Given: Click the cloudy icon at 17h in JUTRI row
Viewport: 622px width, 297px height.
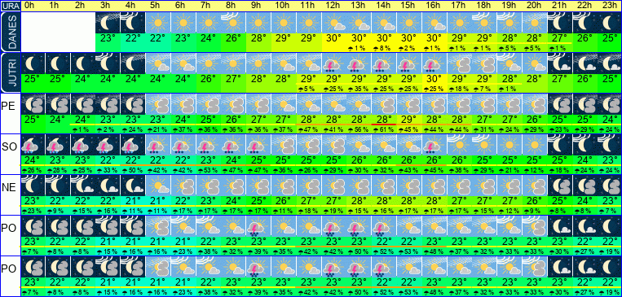Looking at the screenshot, I should pos(459,63).
